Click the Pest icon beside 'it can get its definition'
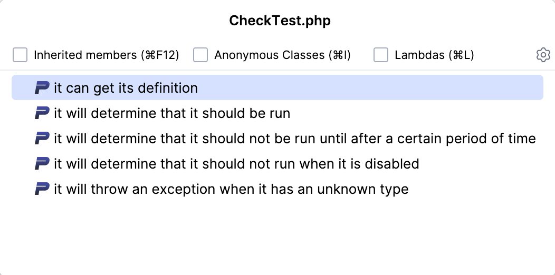The width and height of the screenshot is (555, 275). (x=42, y=88)
